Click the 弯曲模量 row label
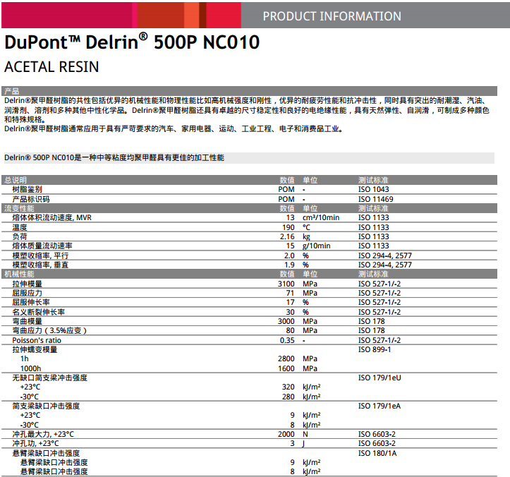Image resolution: width=510 pixels, height=477 pixels. (28, 321)
